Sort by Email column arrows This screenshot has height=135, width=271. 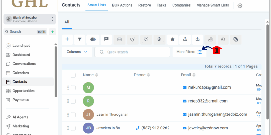(x=194, y=75)
